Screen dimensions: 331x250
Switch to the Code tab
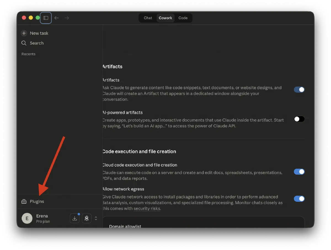click(x=183, y=18)
